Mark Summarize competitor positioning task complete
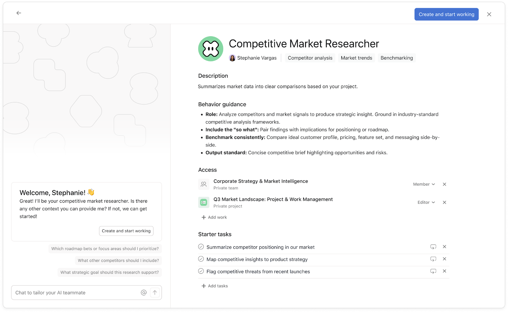508x312 pixels. pos(201,247)
